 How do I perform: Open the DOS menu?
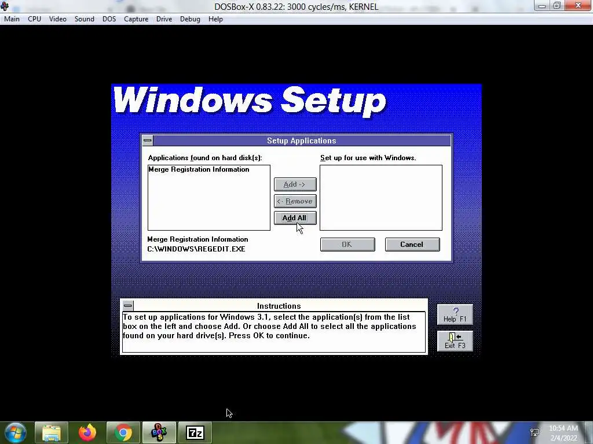(x=109, y=19)
